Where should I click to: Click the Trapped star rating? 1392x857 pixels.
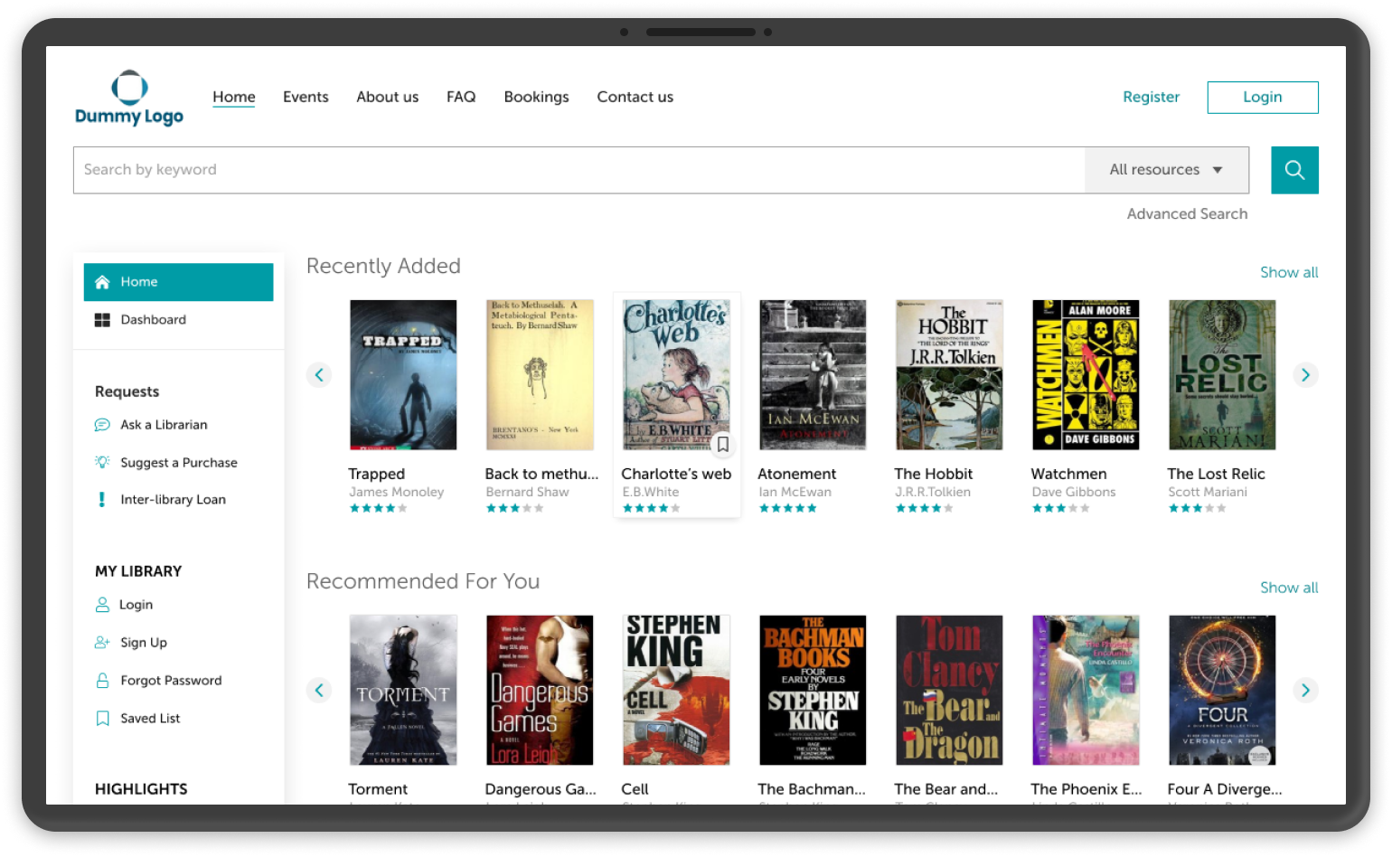(379, 509)
